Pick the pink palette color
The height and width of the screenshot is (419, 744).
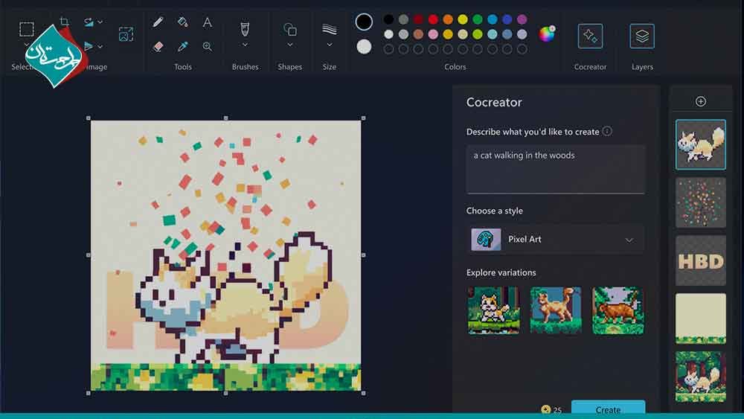click(x=433, y=34)
